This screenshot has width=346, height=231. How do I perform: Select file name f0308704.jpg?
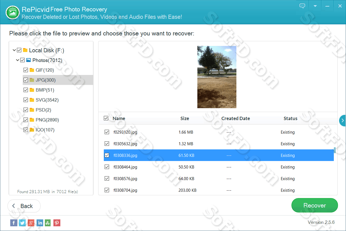tap(125, 190)
